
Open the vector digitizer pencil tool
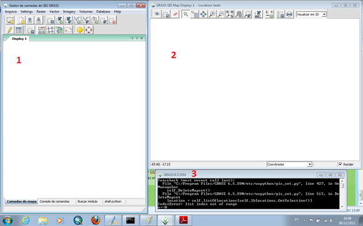pos(10,30)
